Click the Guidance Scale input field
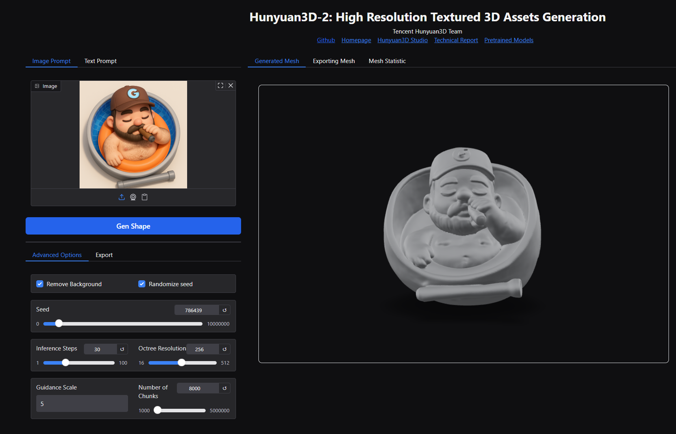 [x=82, y=404]
